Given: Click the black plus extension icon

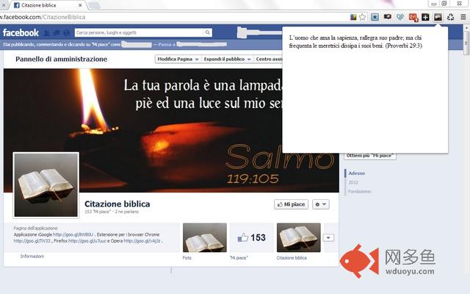Looking at the screenshot, I should click(x=425, y=17).
